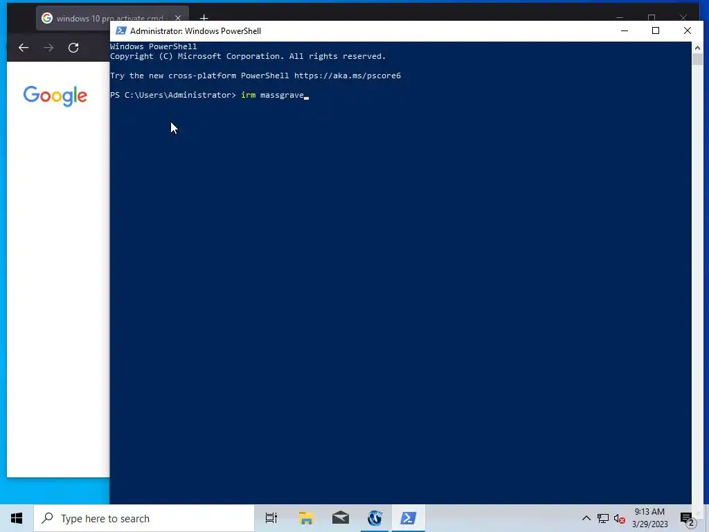Click the https://aka.ms/pscore6 text
Image resolution: width=709 pixels, height=532 pixels.
point(348,76)
